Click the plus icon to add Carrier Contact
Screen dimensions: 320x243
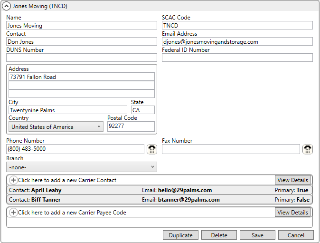click(x=13, y=180)
